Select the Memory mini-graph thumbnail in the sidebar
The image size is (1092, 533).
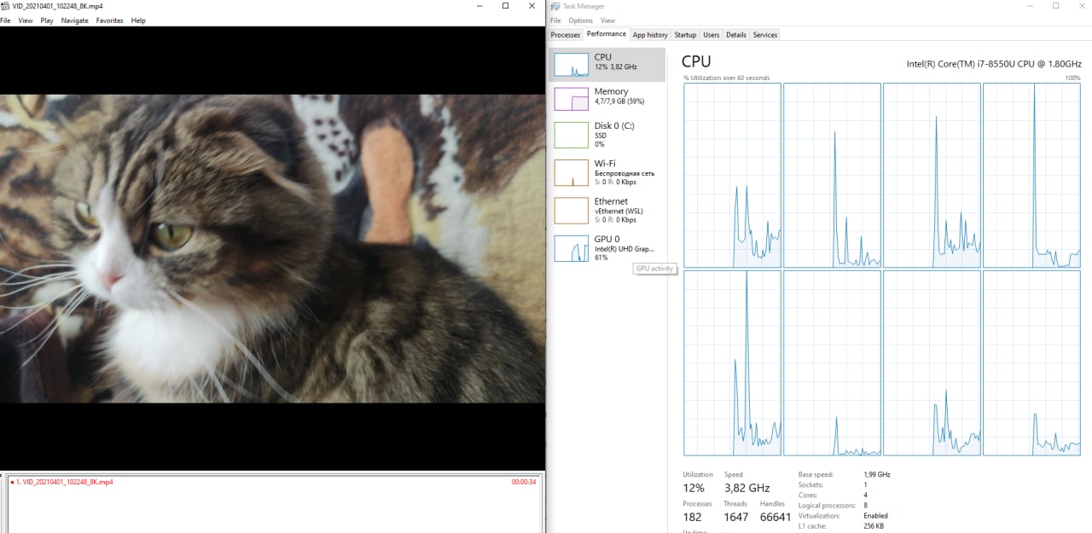click(572, 99)
